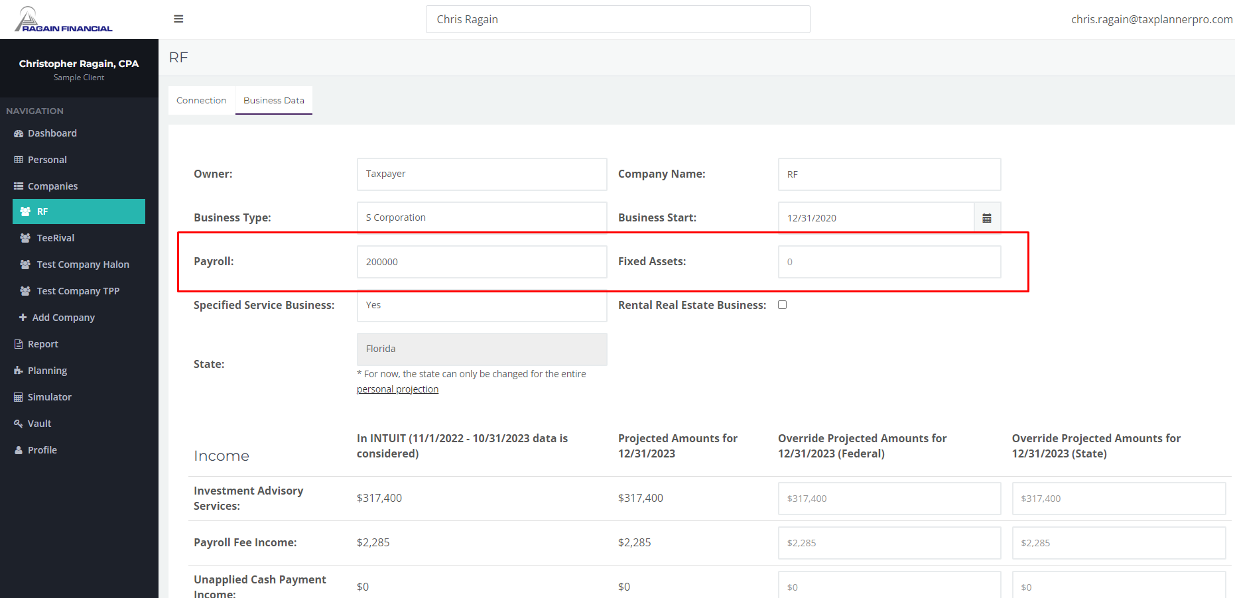The width and height of the screenshot is (1235, 598).
Task: Select the RF company entry
Action: point(79,211)
